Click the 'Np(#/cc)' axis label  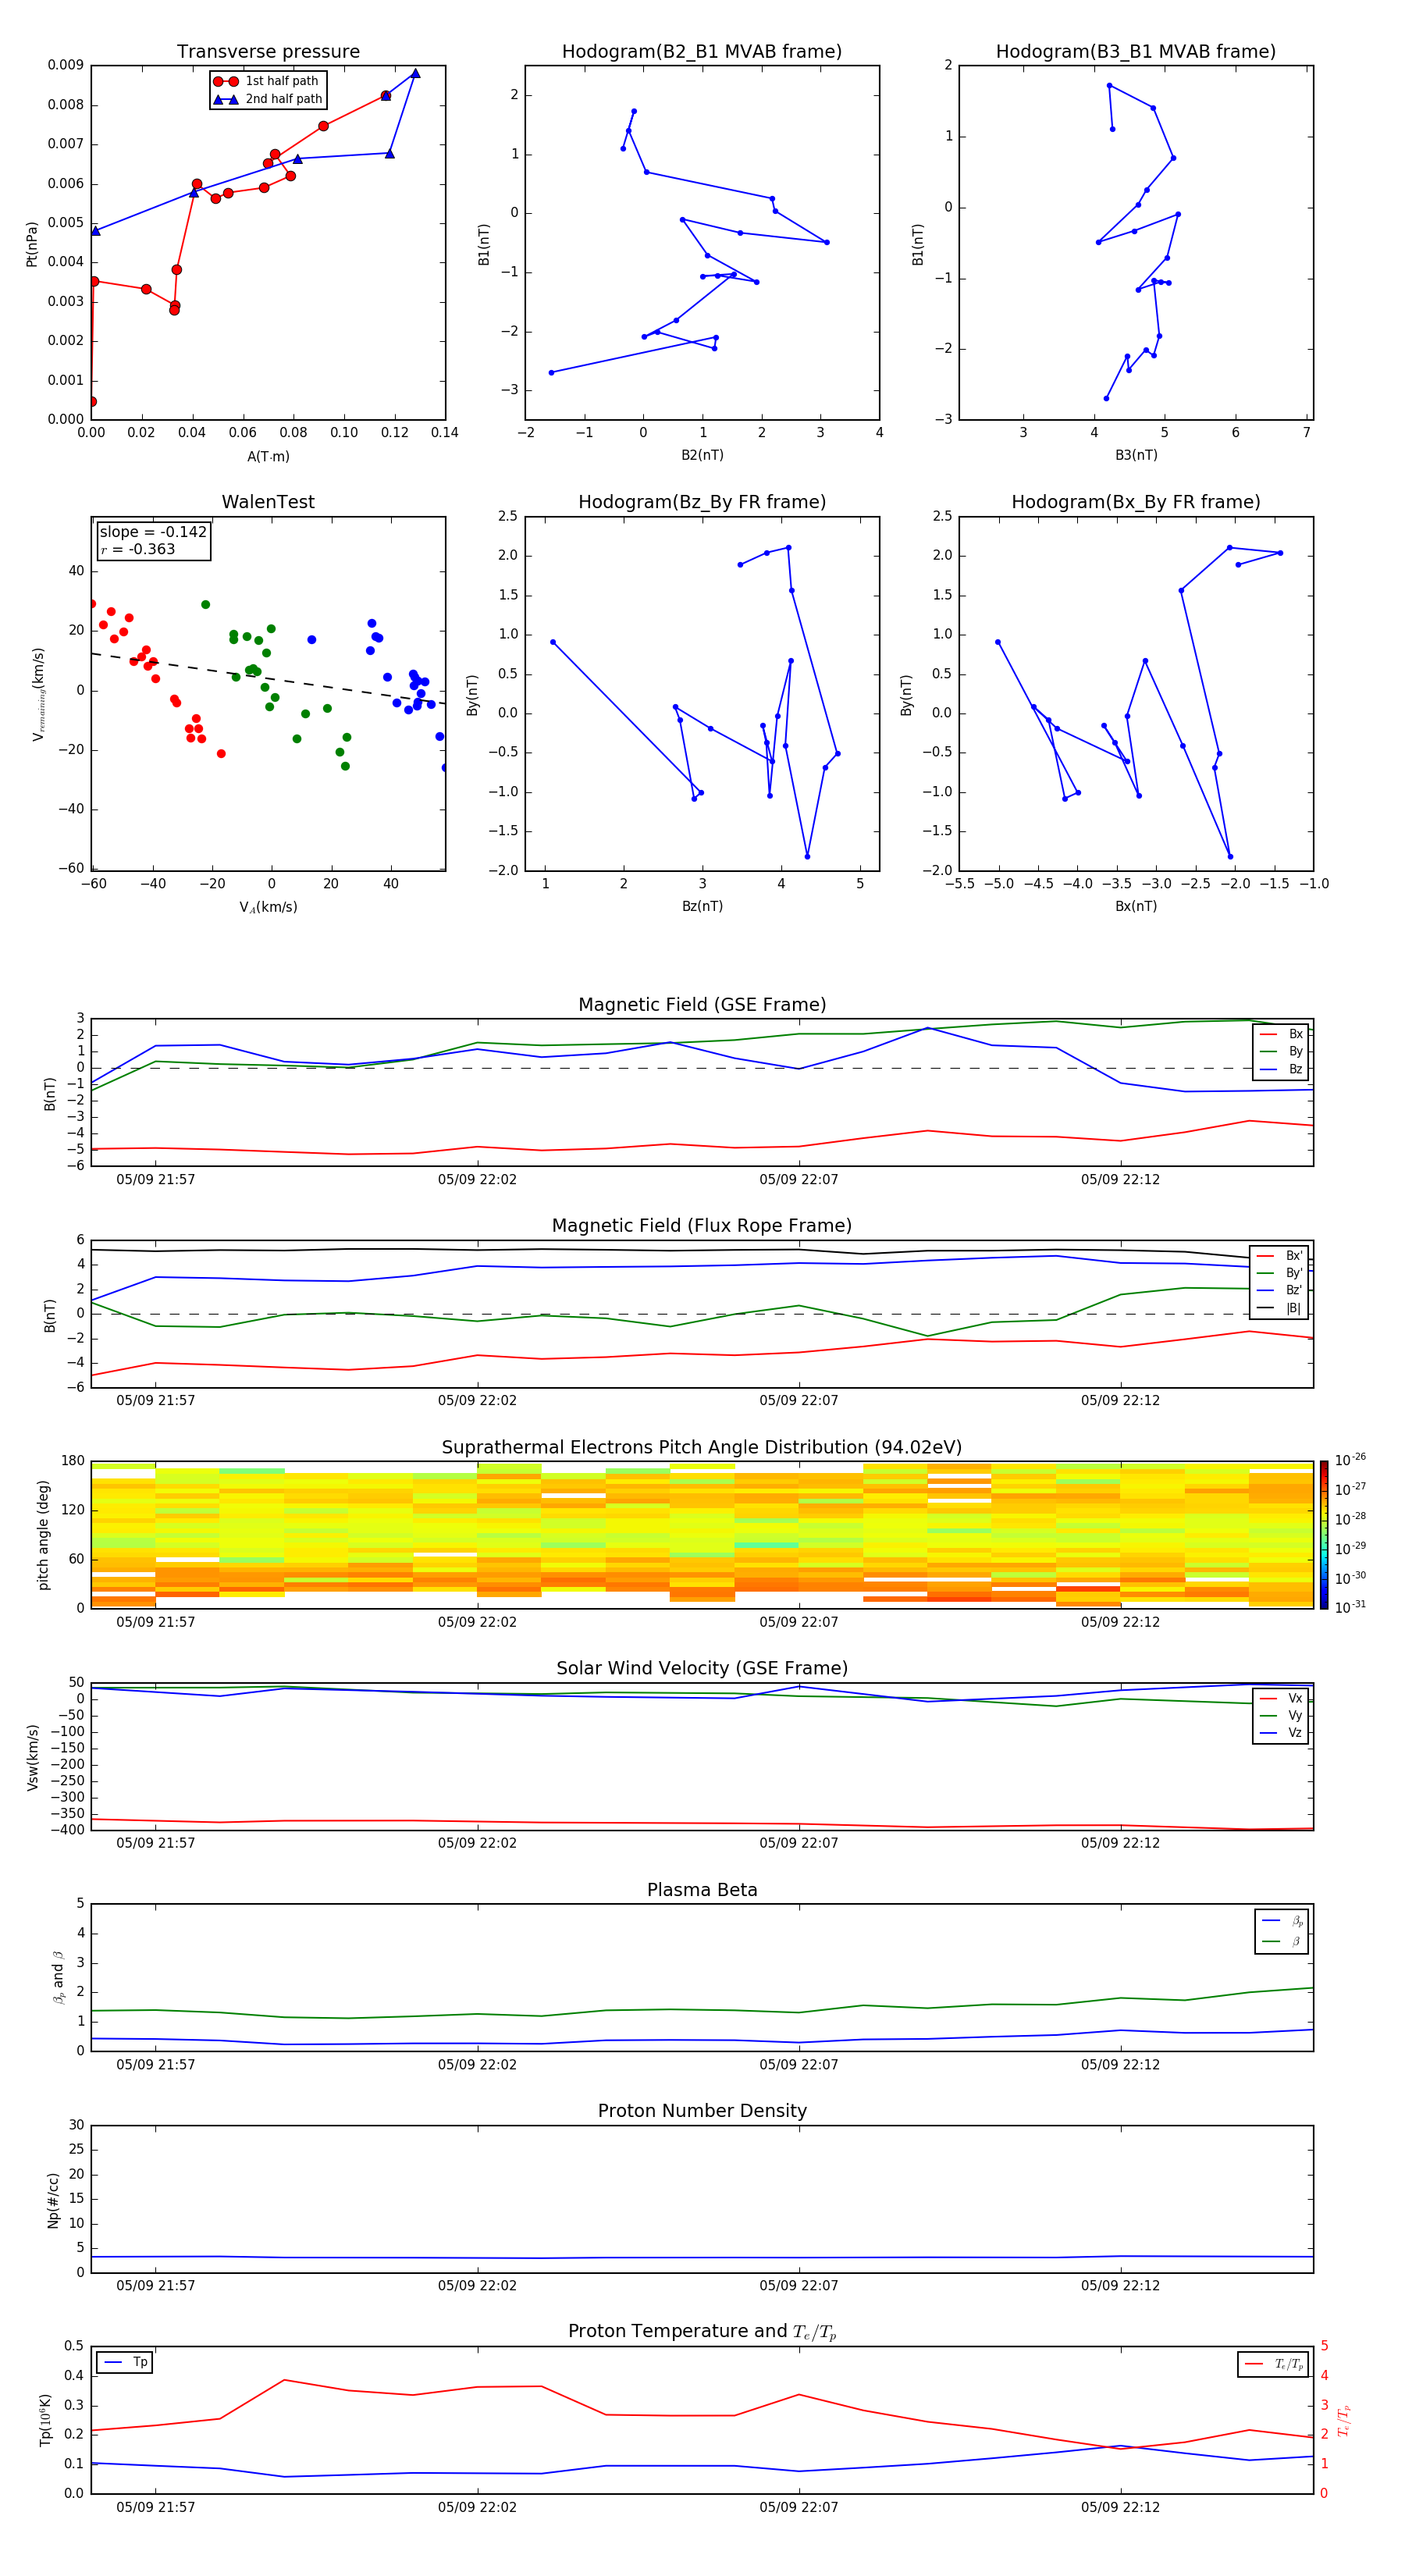[x=53, y=2200]
